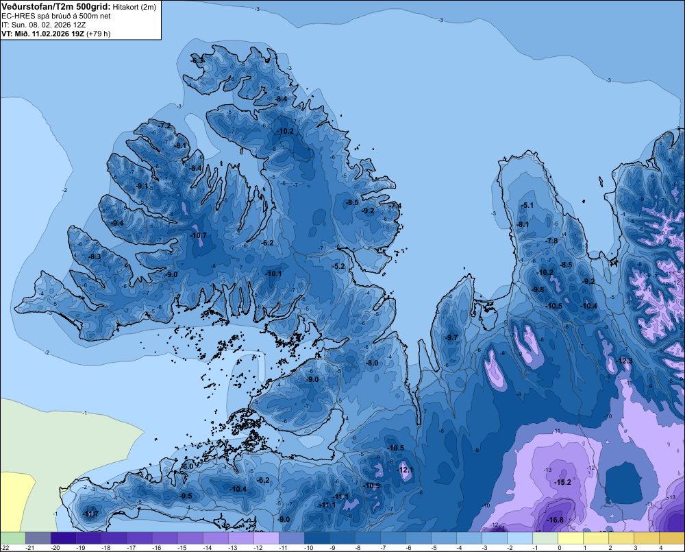Click the 2 legend color swatch
The height and width of the screenshot is (552, 685).
[621, 538]
